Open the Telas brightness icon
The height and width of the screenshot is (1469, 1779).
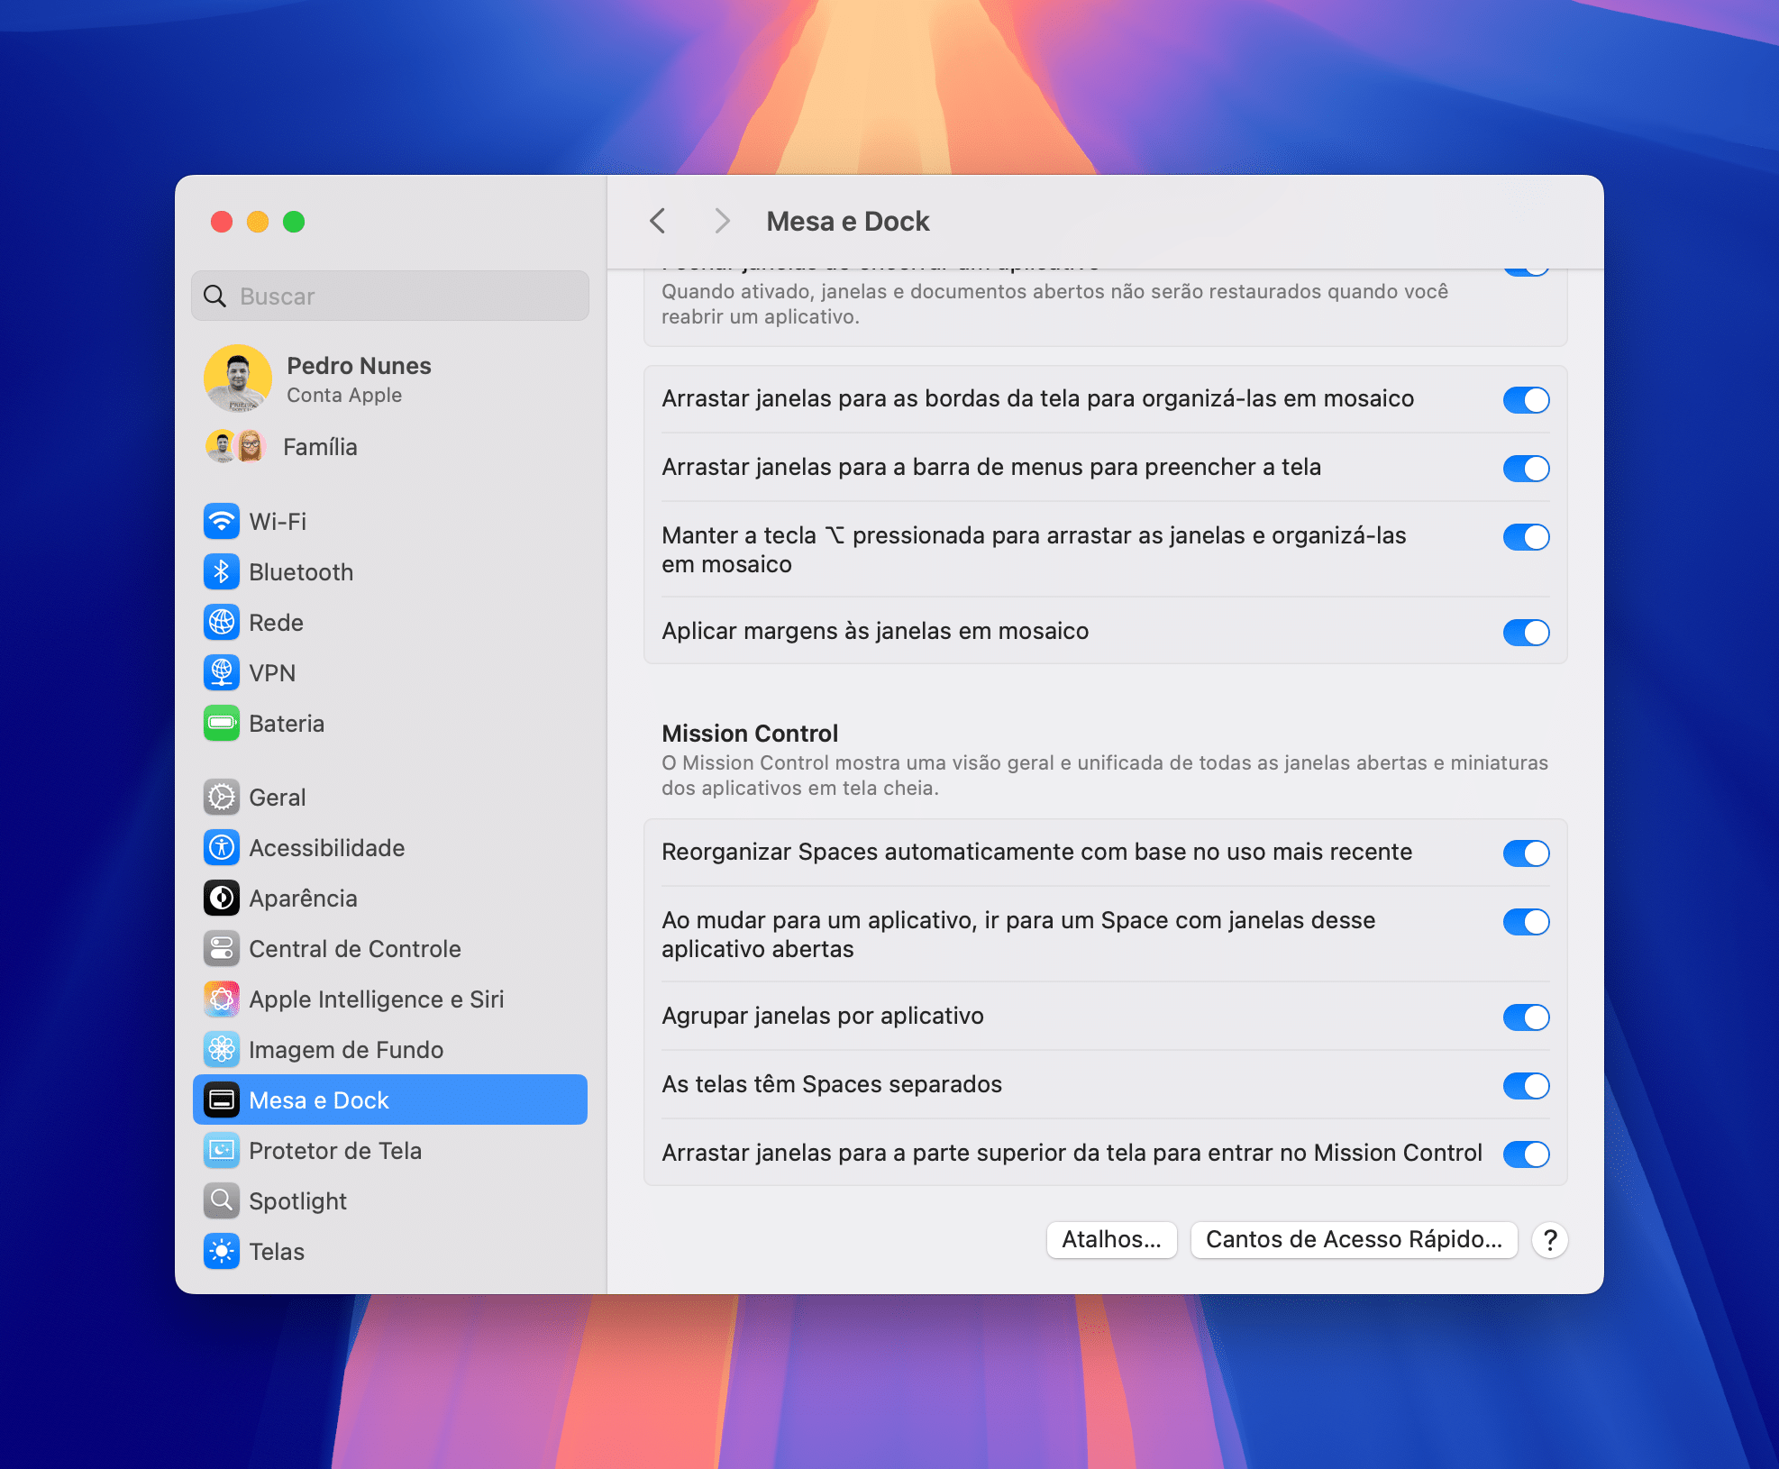coord(222,1251)
